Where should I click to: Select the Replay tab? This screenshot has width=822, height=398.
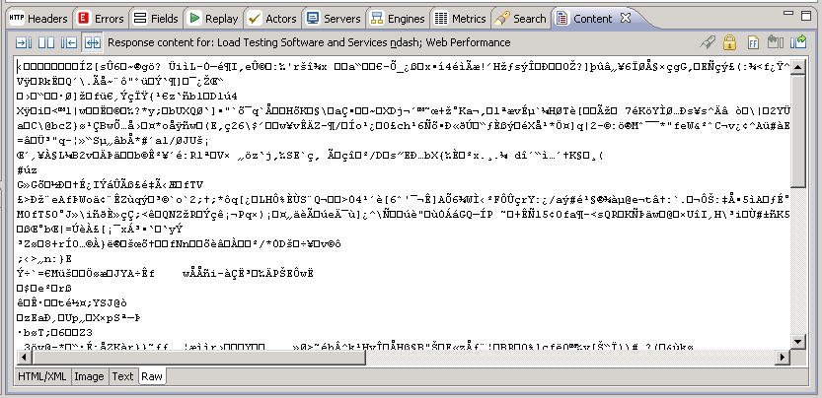click(x=213, y=19)
